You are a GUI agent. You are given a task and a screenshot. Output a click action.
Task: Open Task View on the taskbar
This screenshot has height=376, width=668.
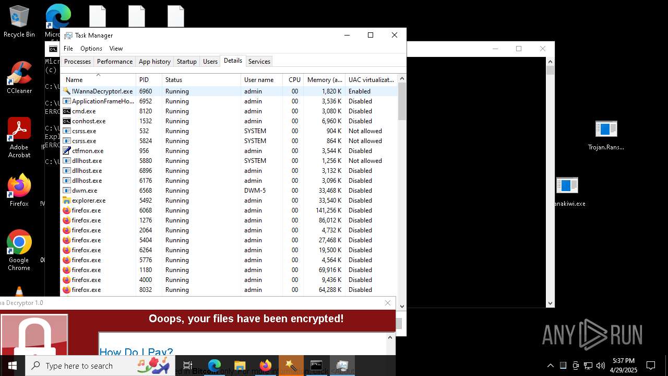click(x=188, y=366)
